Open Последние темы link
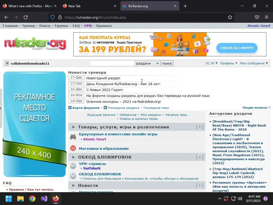Screen dimensions: 273x205 (x=156, y=108)
